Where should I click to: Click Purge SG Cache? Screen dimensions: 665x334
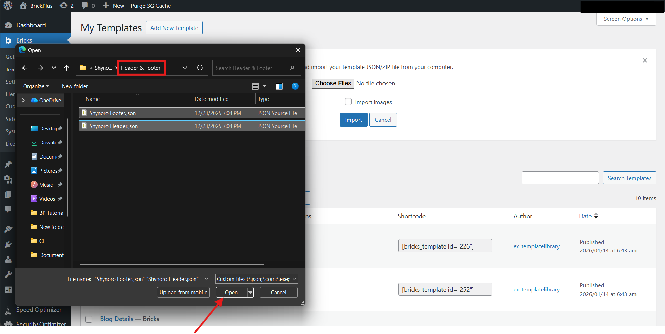click(x=151, y=6)
